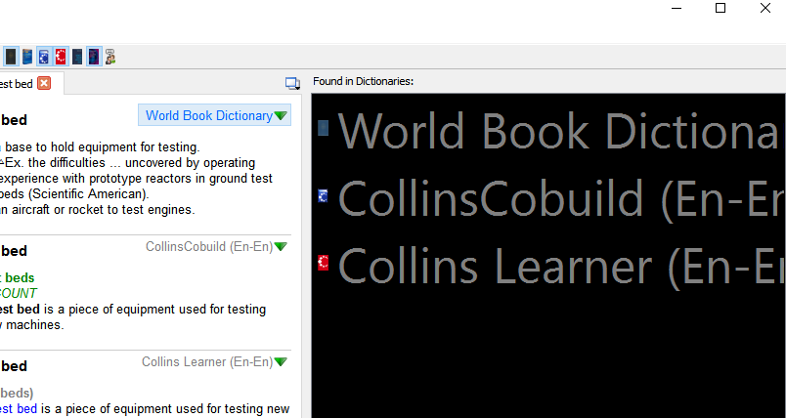Click CollinsCobuild (En-En) article header label
Viewport: 786px width, 418px height.
point(209,247)
